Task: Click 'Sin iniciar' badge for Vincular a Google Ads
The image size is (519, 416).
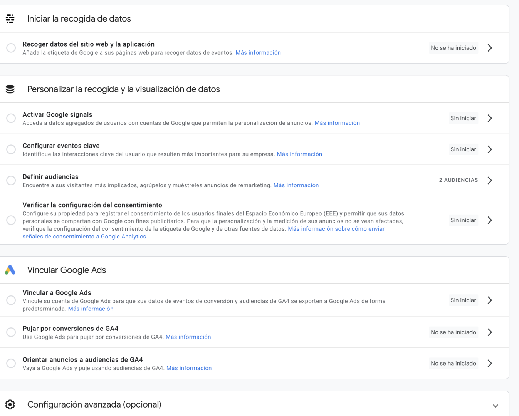Action: (x=464, y=300)
